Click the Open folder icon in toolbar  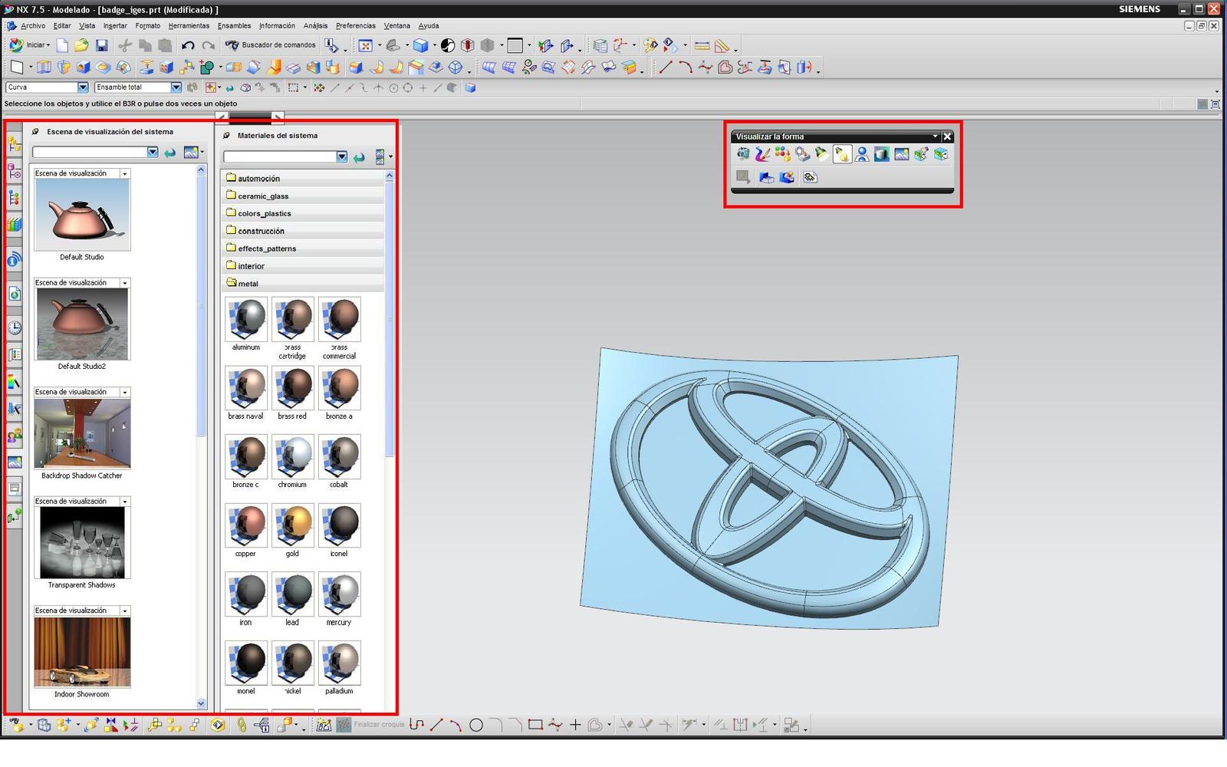(81, 45)
